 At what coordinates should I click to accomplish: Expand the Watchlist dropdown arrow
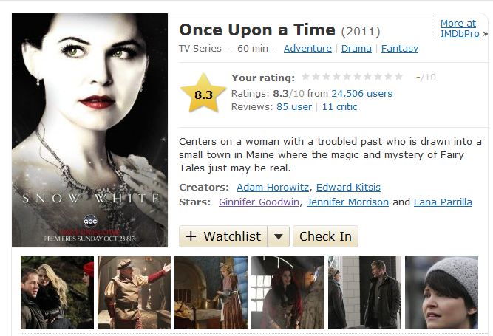pyautogui.click(x=279, y=236)
